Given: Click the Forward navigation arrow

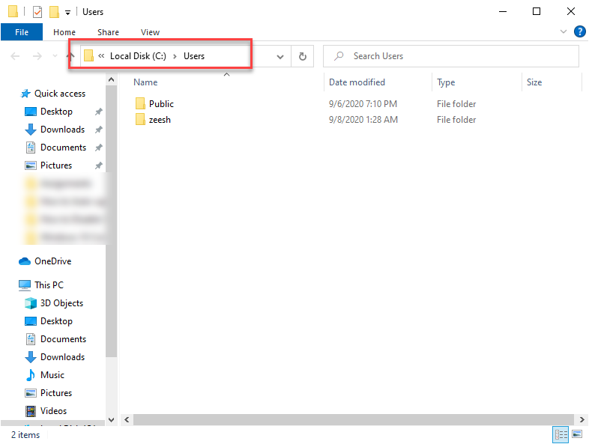Looking at the screenshot, I should 37,56.
